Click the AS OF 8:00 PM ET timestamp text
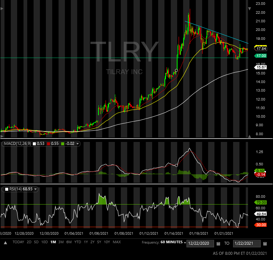The image size is (273, 260). 239,253
